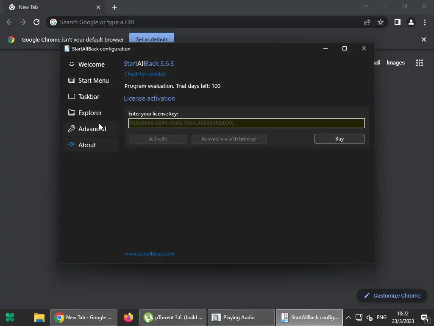This screenshot has width=434, height=326.
Task: Launch Firefox from the taskbar
Action: [x=128, y=318]
